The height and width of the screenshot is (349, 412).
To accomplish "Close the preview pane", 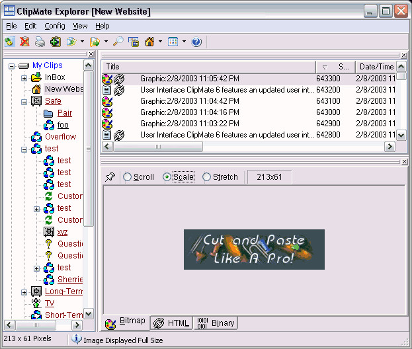I will click(405, 162).
